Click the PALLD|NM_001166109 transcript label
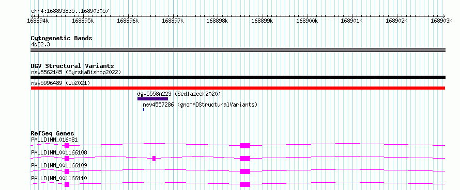The width and height of the screenshot is (460, 190). click(59, 165)
